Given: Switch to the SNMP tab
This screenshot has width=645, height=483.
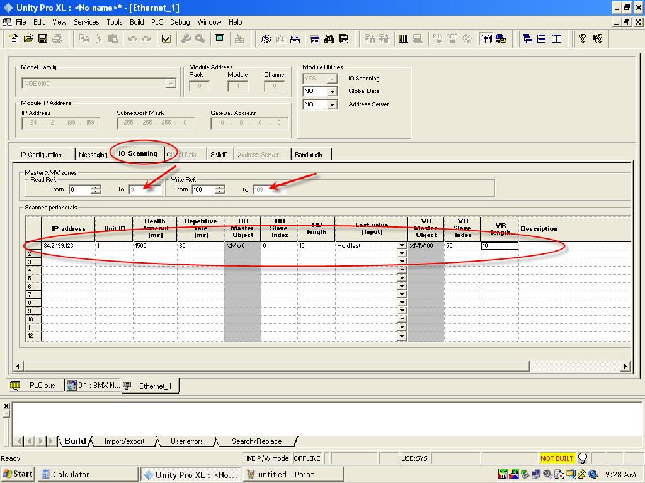Looking at the screenshot, I should (219, 155).
